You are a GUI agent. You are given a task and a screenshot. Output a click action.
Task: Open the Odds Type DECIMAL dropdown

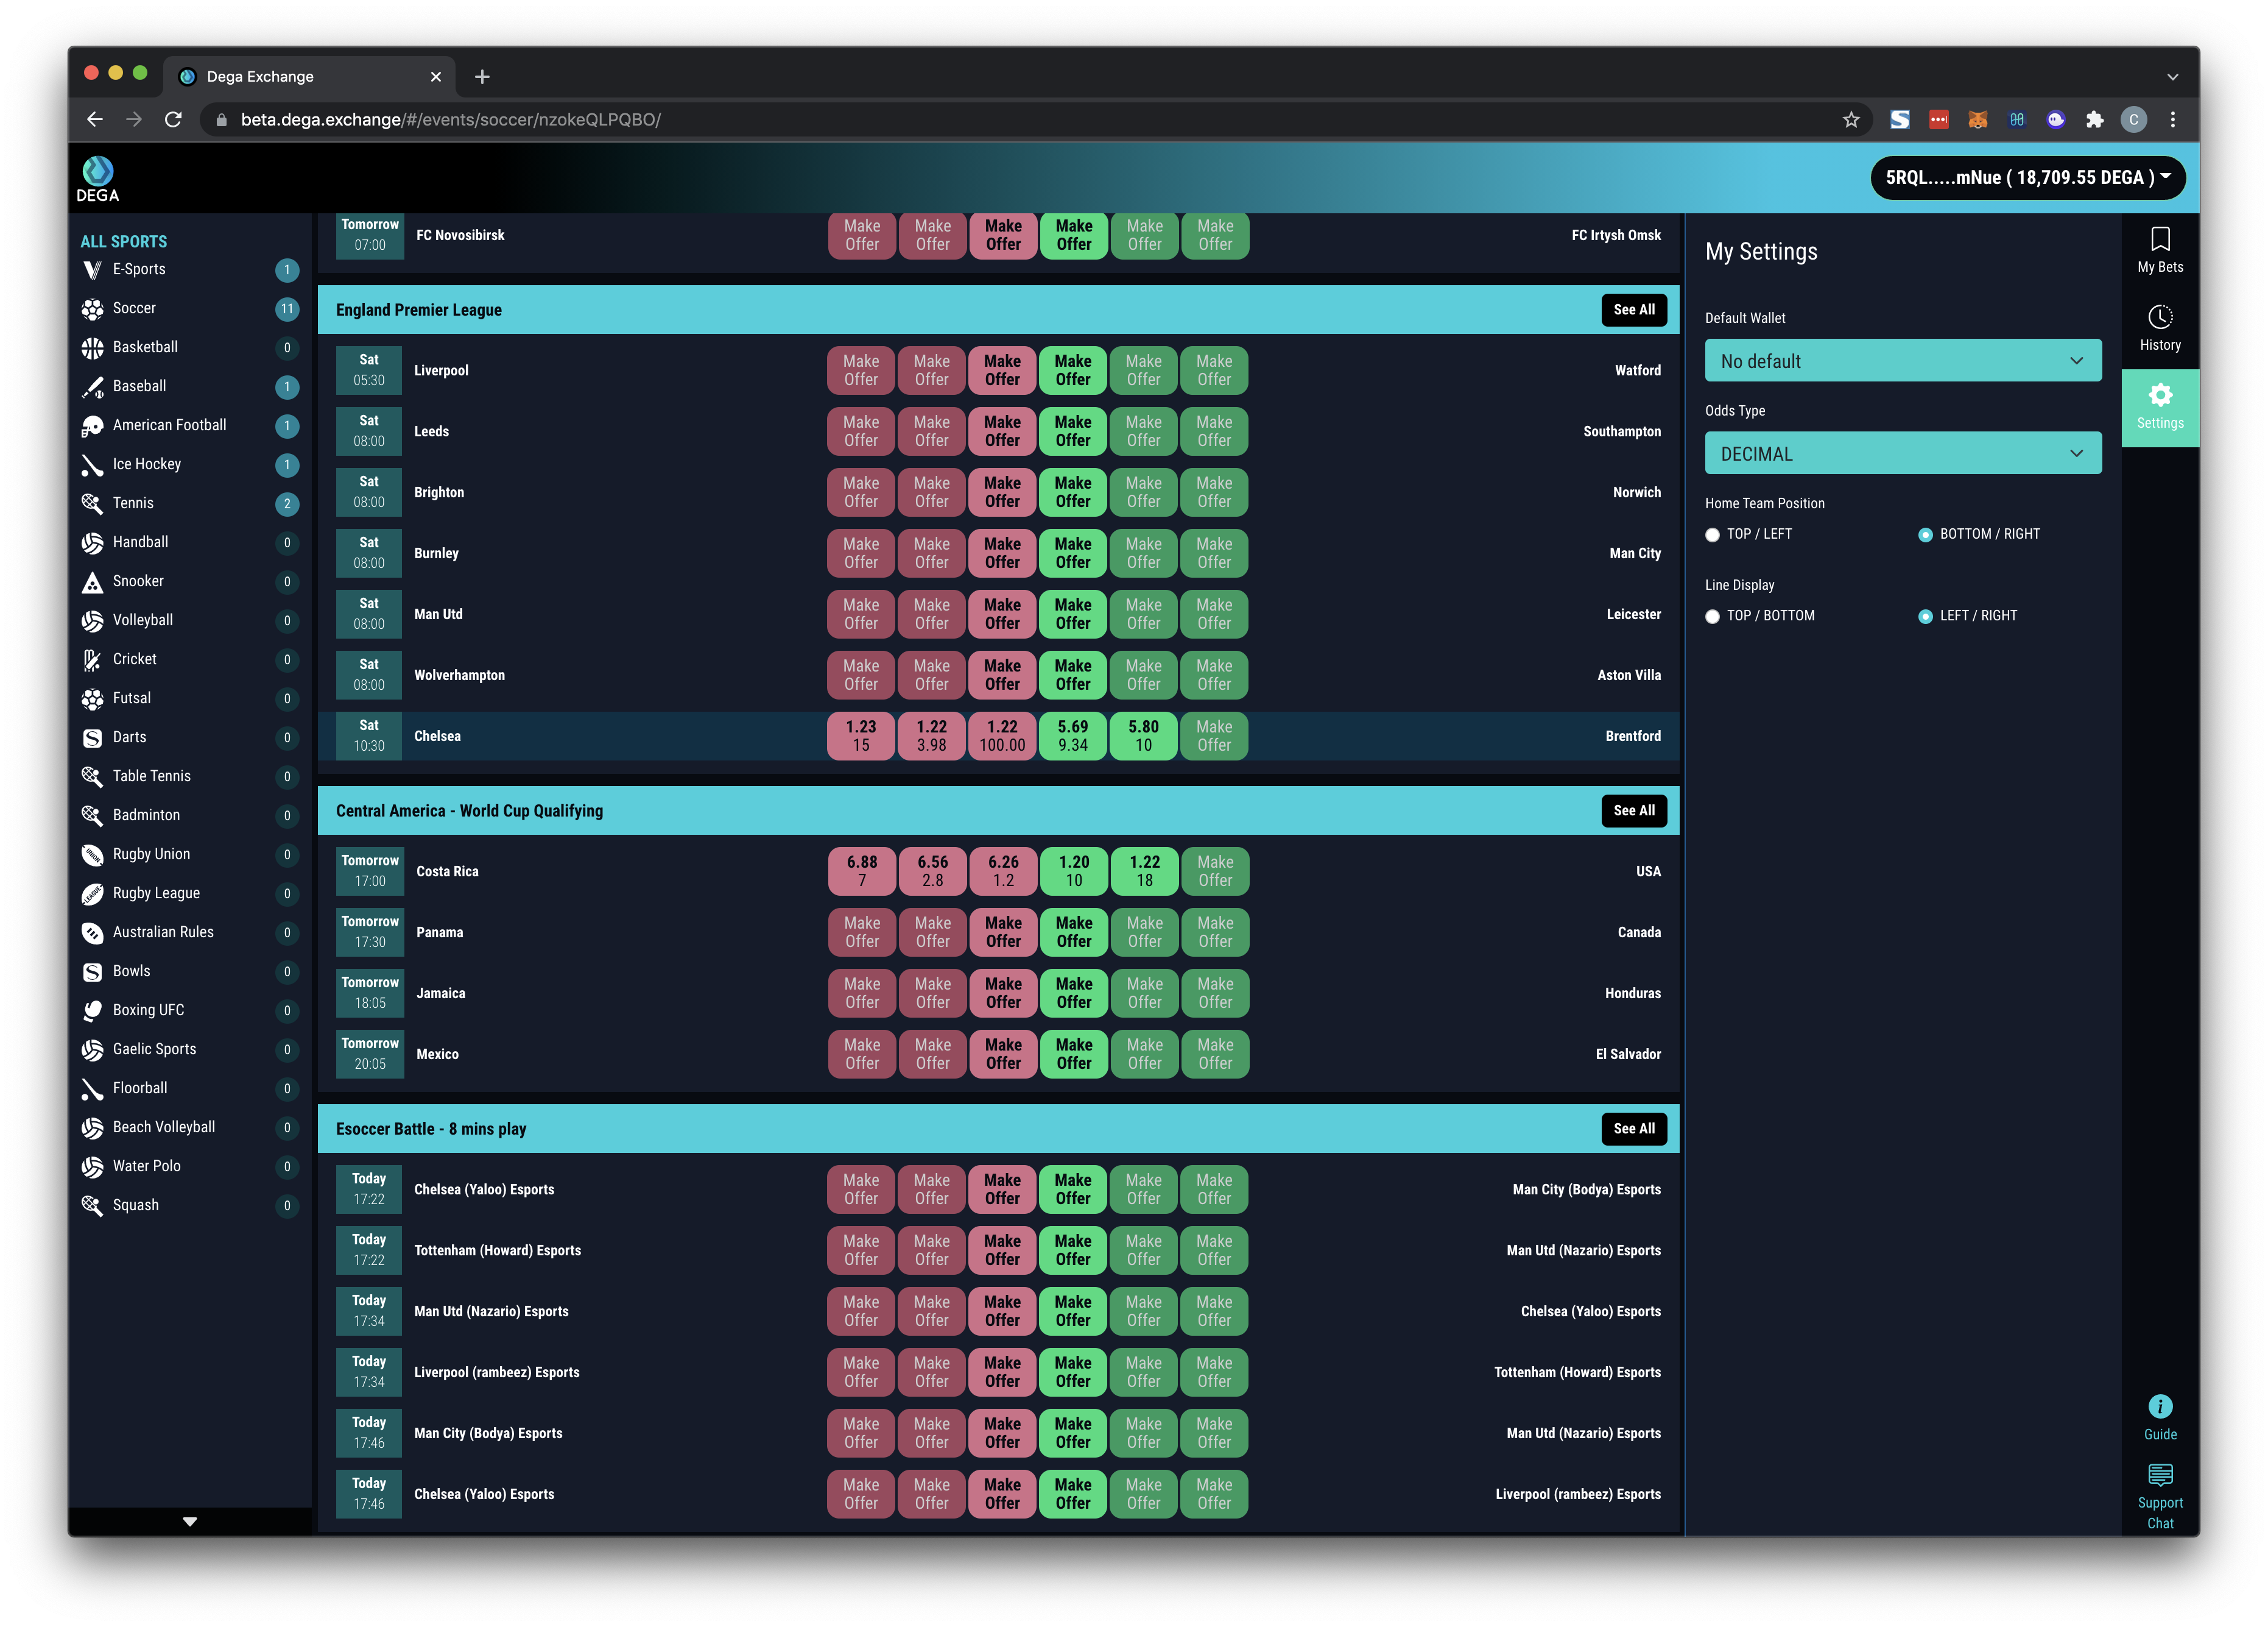point(1902,454)
